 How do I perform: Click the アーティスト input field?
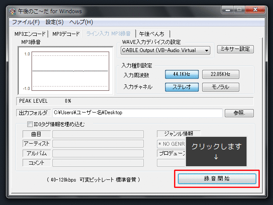click(x=98, y=144)
